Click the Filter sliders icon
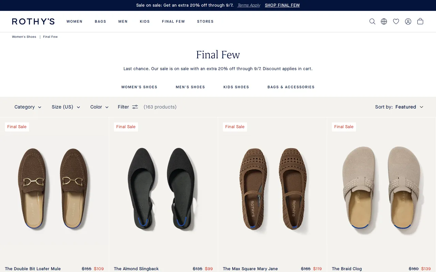The height and width of the screenshot is (272, 436). pyautogui.click(x=135, y=107)
